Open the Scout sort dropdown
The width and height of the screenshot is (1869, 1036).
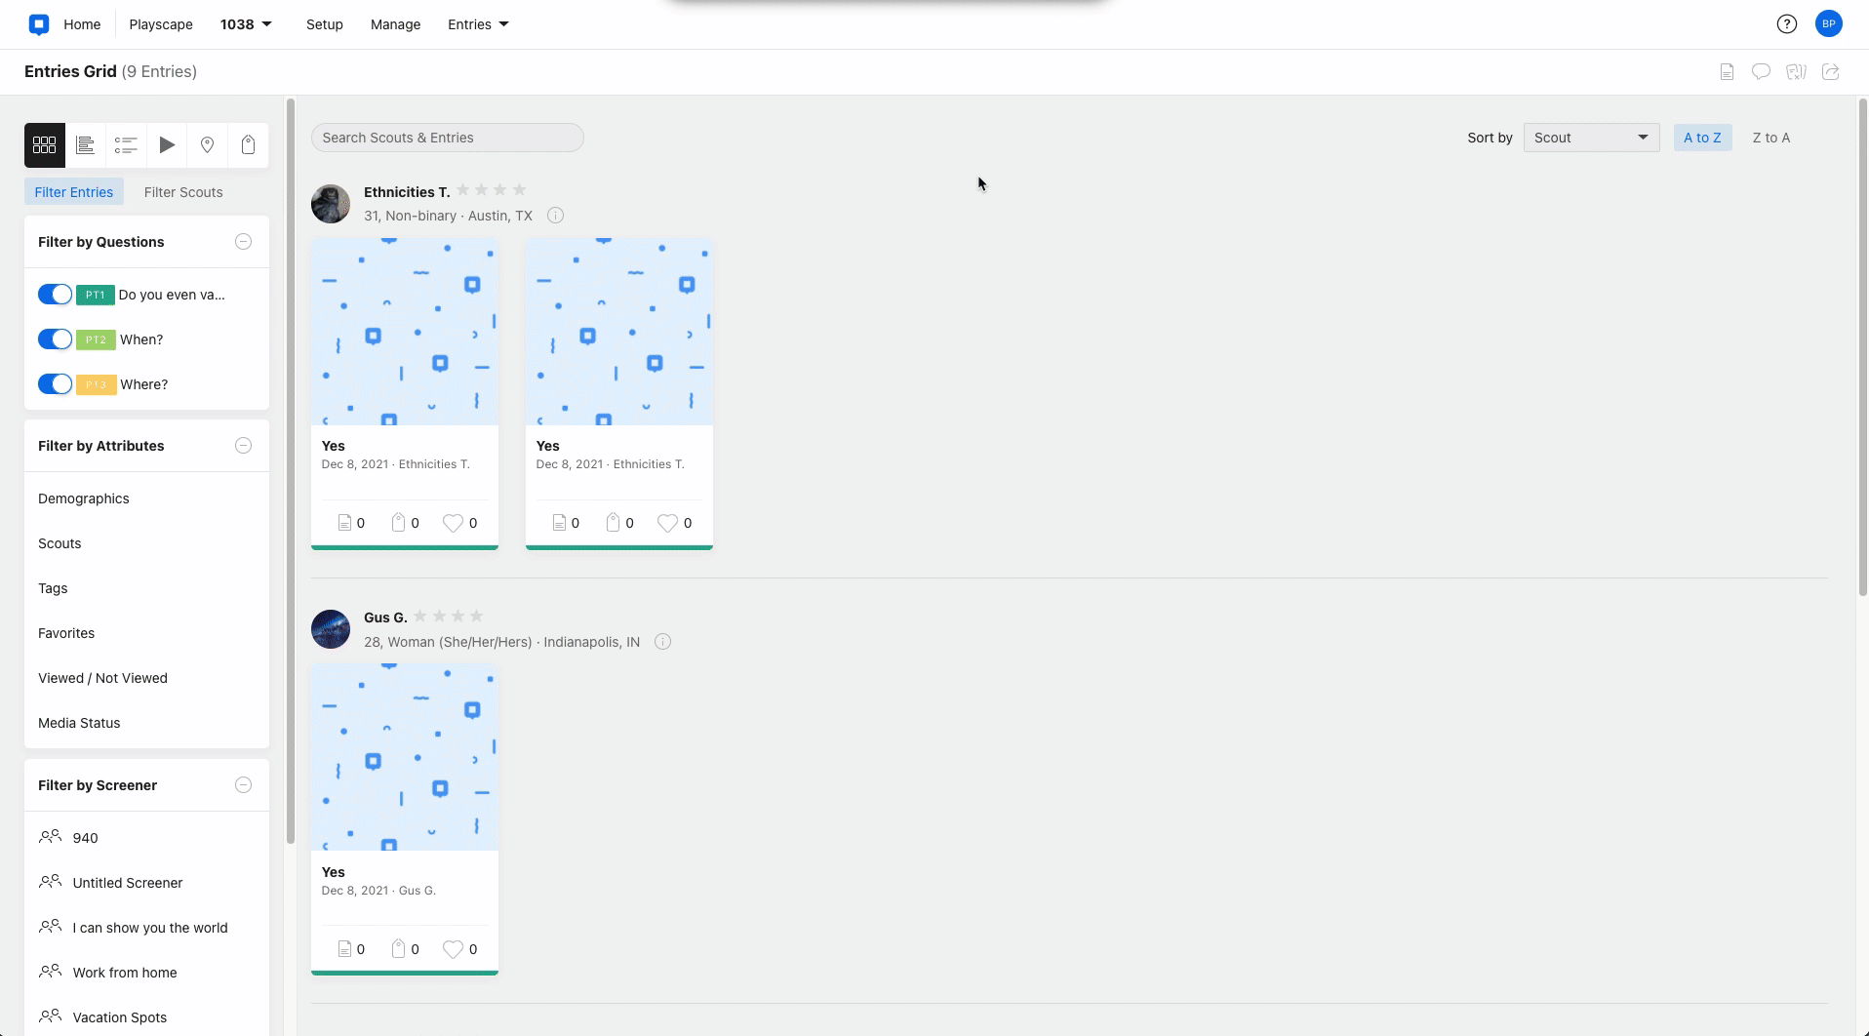coord(1591,137)
